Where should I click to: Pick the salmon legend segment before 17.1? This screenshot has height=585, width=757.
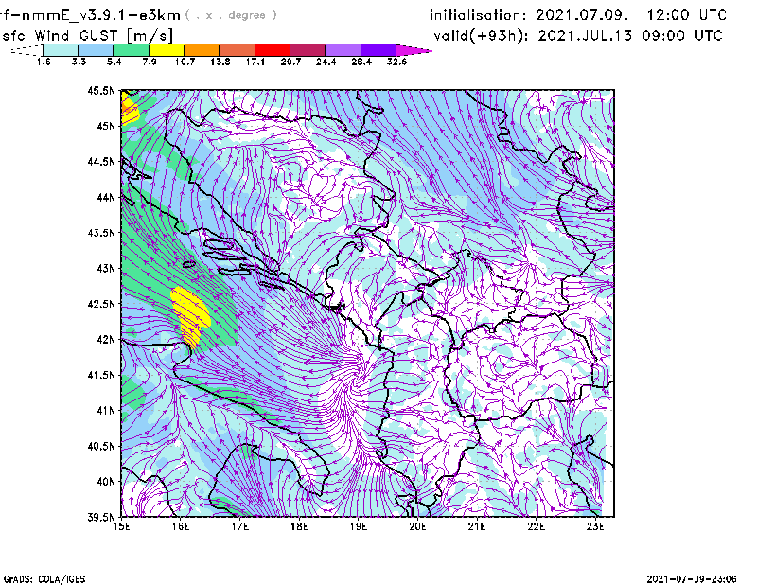pos(238,50)
